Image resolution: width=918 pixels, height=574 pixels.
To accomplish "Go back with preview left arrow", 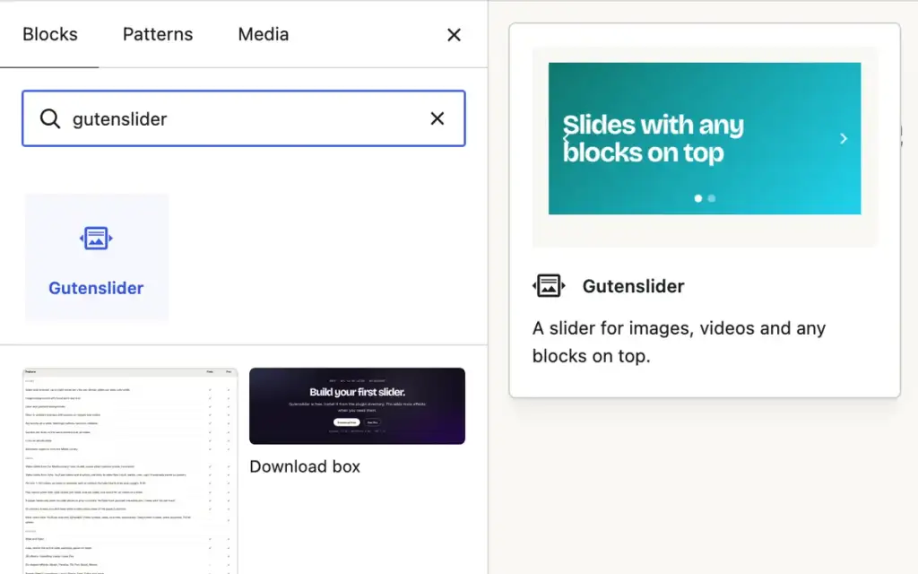I will (566, 139).
